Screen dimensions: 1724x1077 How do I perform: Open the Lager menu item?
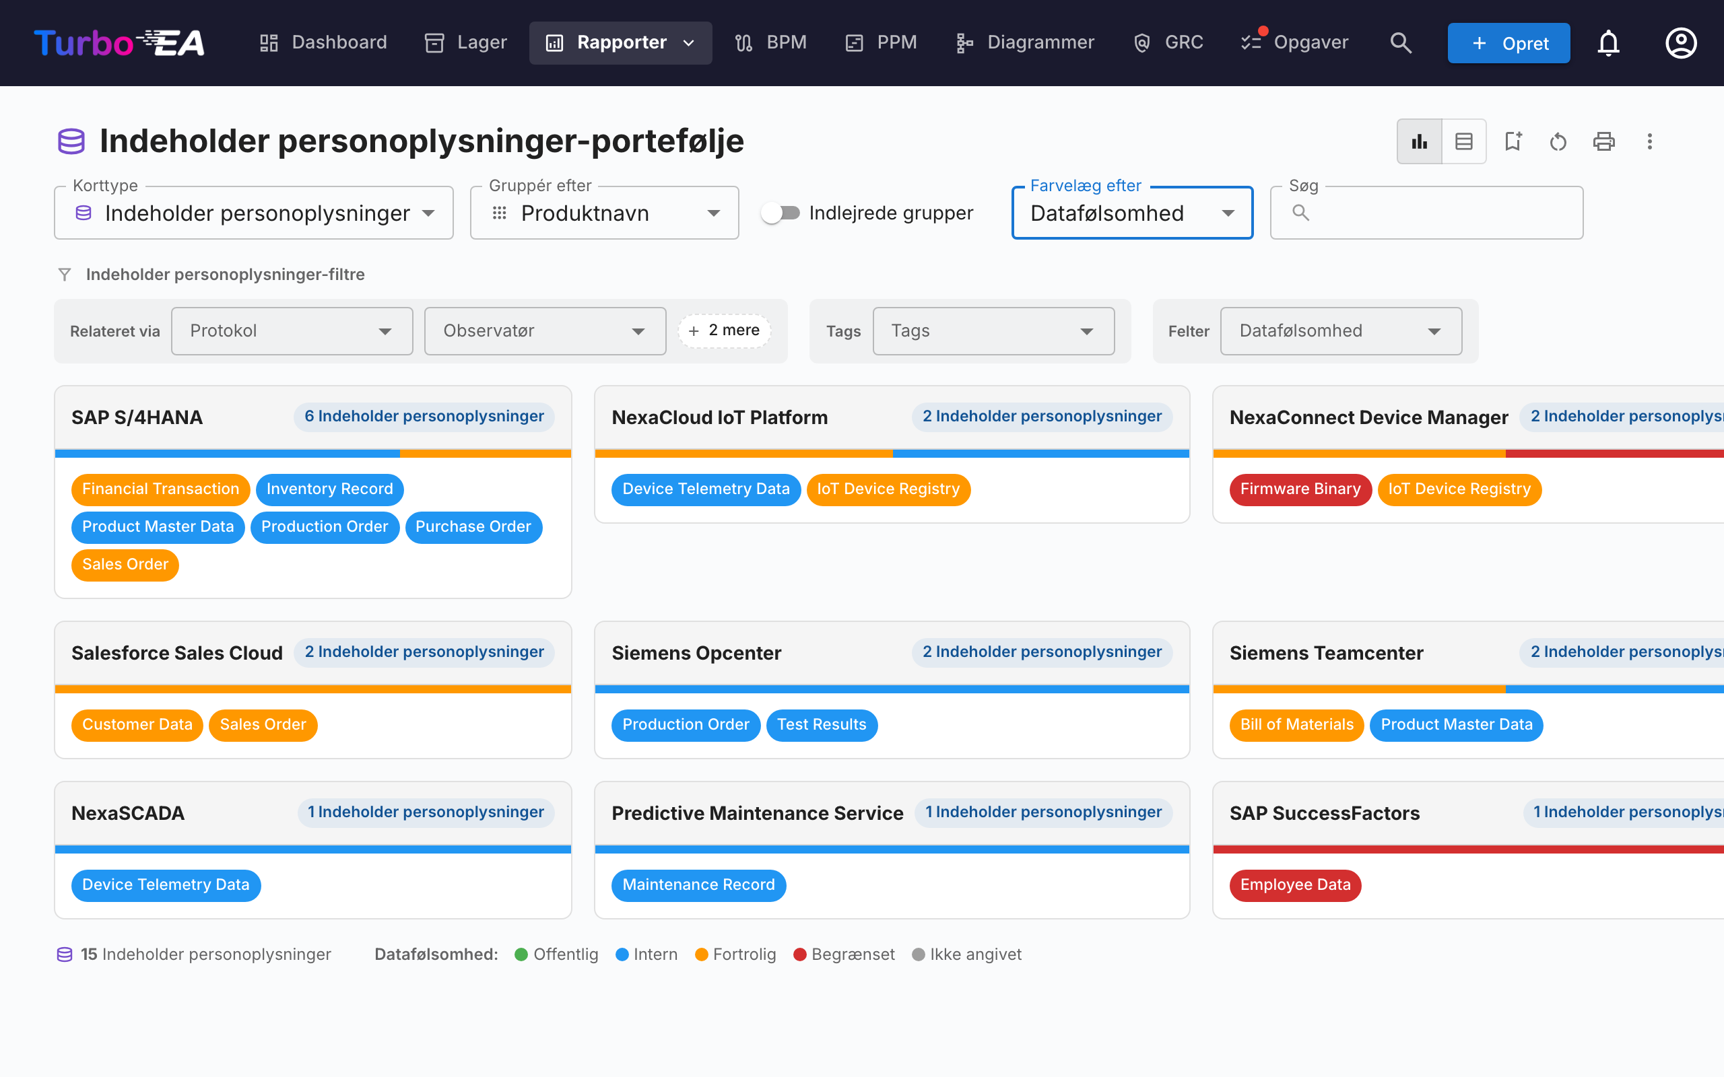point(466,42)
